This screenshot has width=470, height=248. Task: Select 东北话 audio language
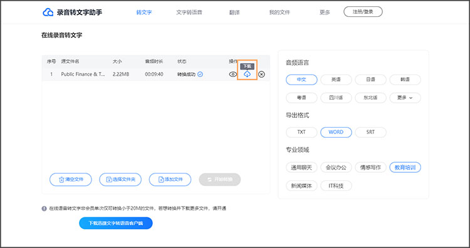click(x=370, y=98)
